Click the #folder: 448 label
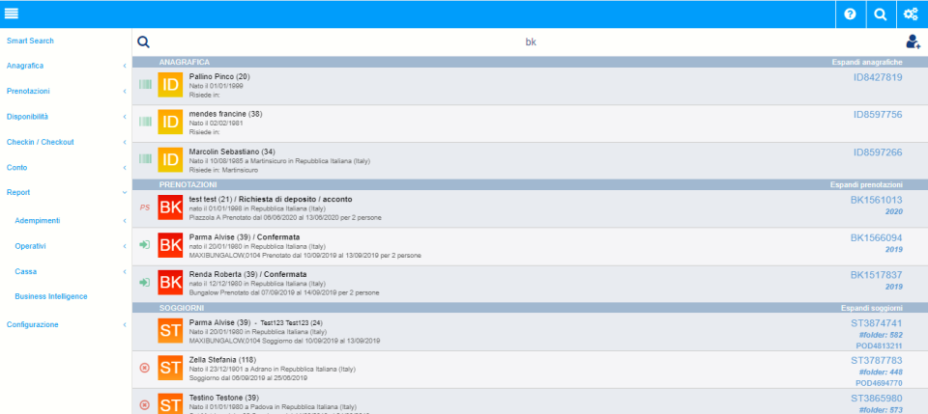Image resolution: width=928 pixels, height=414 pixels. click(881, 373)
